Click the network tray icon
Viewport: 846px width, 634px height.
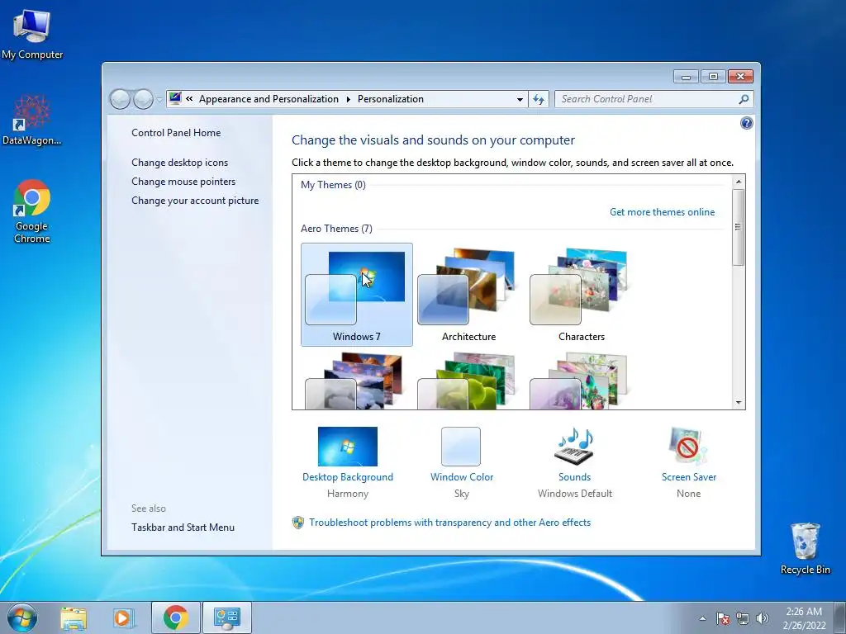point(743,618)
